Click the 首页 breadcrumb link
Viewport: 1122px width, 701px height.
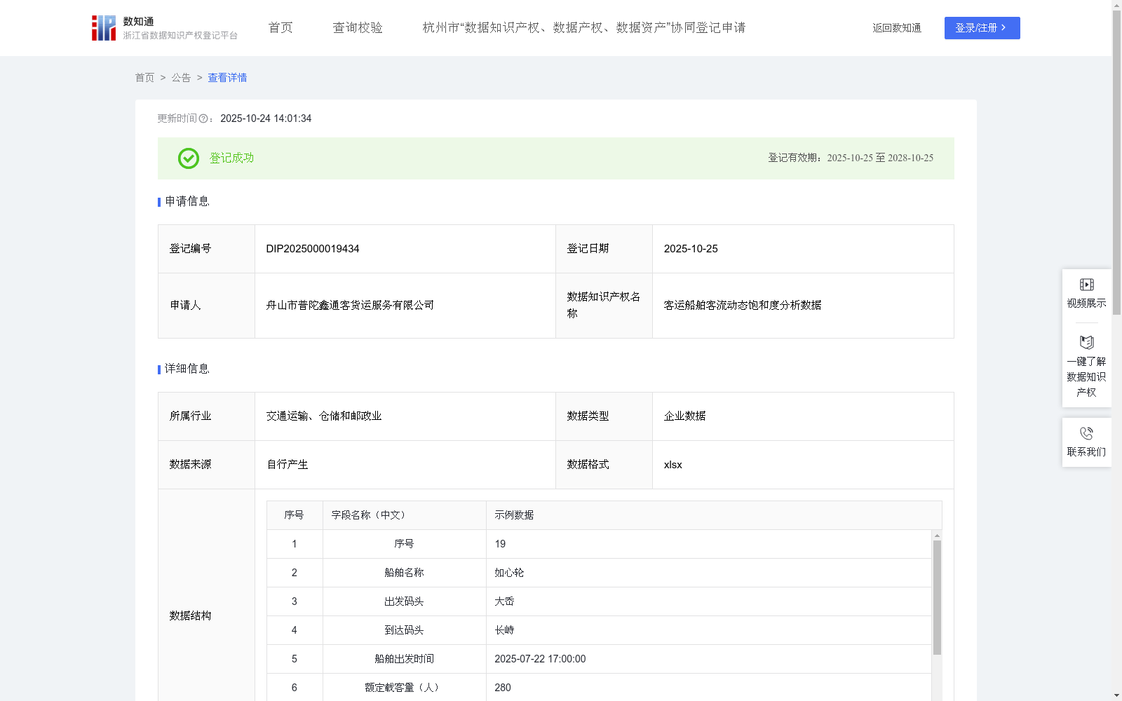(144, 78)
